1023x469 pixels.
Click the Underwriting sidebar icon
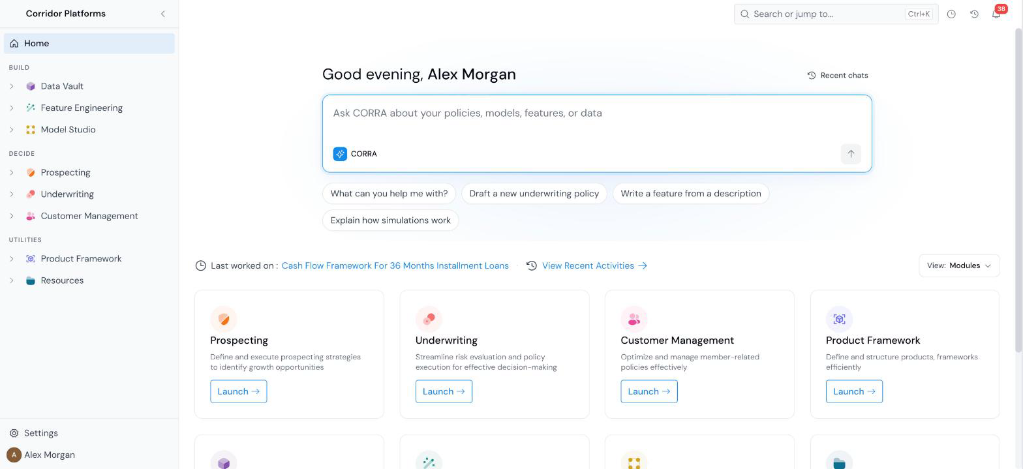click(31, 194)
